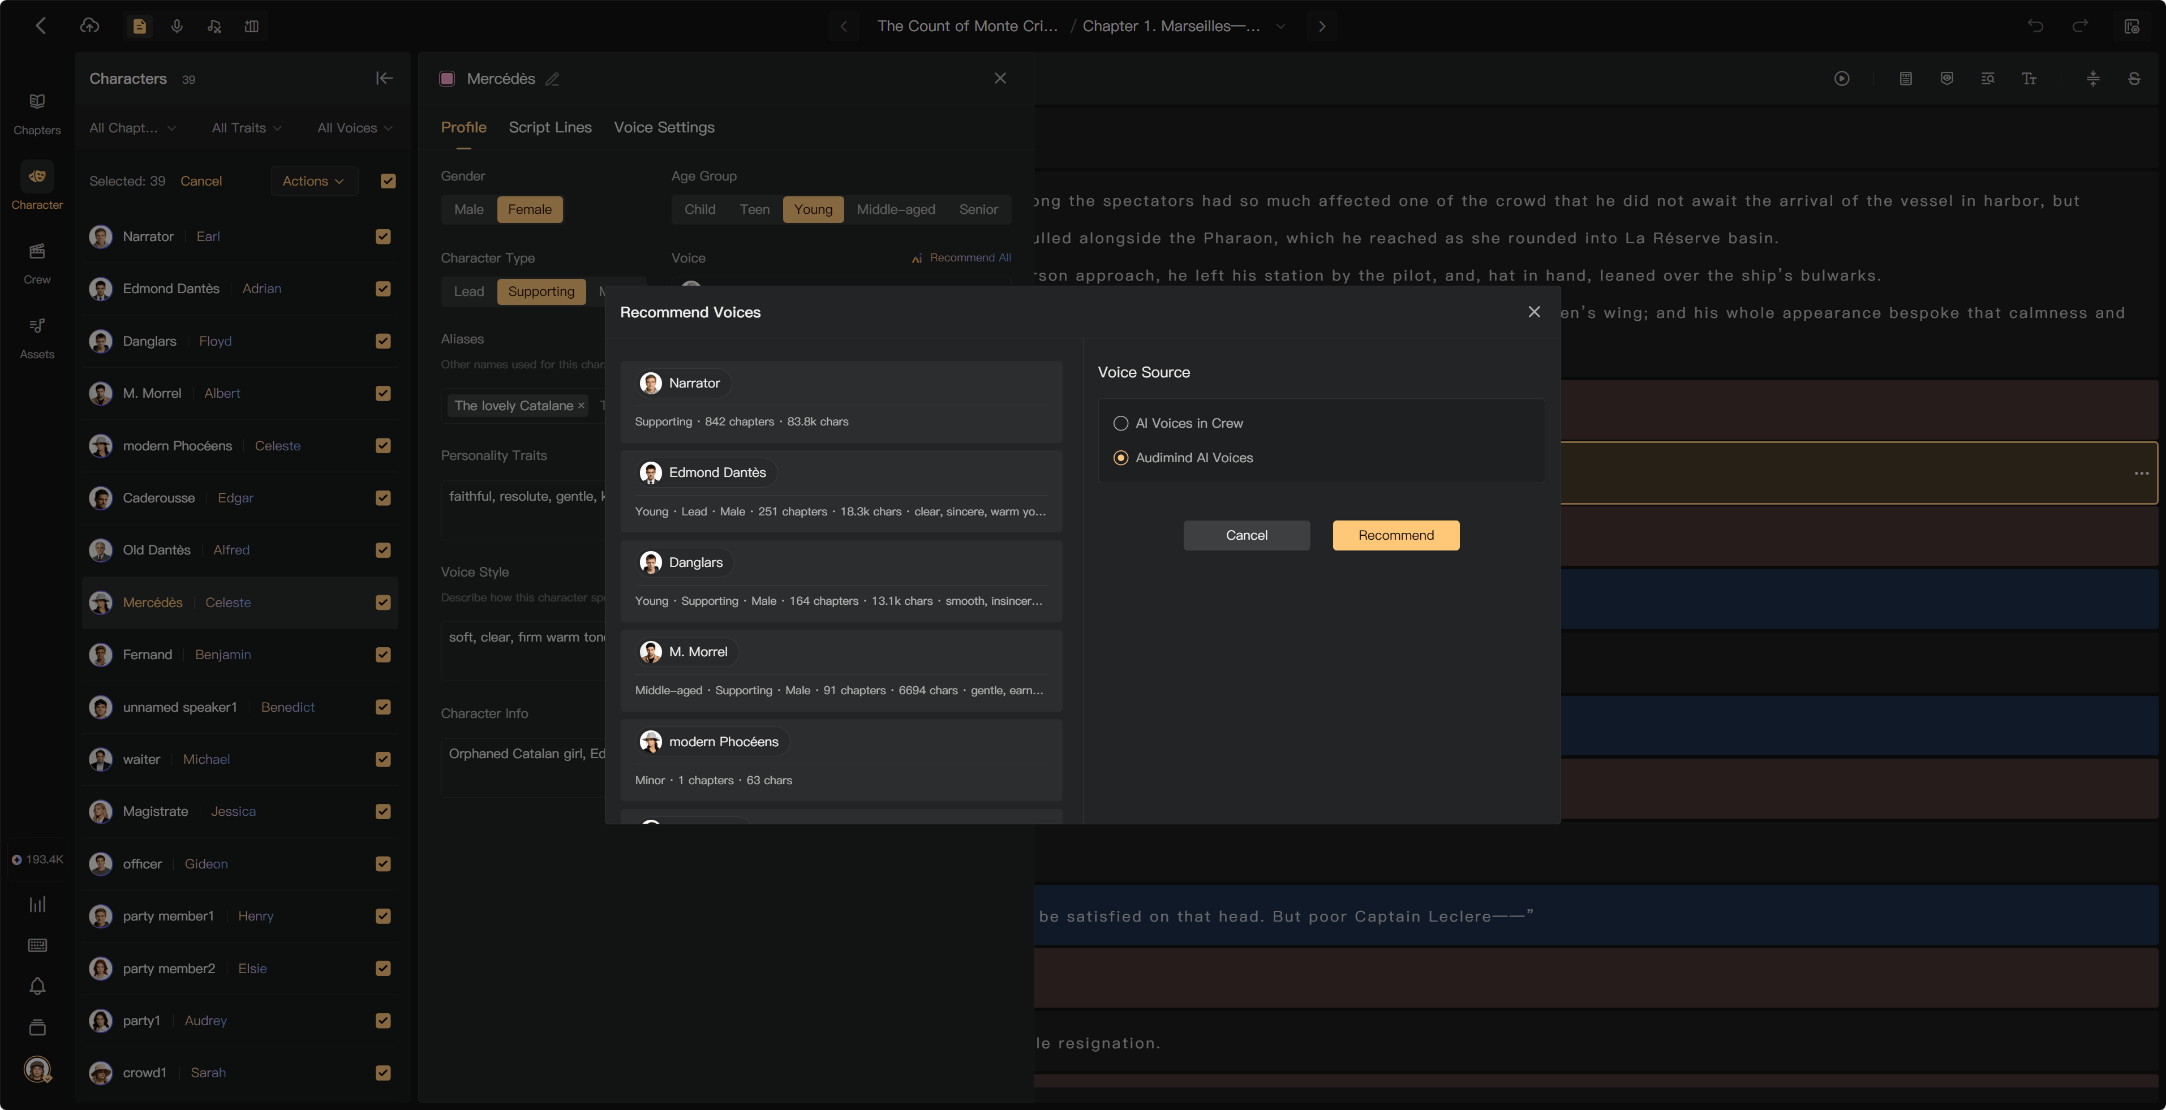Open Crew in the left sidebar
Image resolution: width=2166 pixels, height=1110 pixels.
37,263
